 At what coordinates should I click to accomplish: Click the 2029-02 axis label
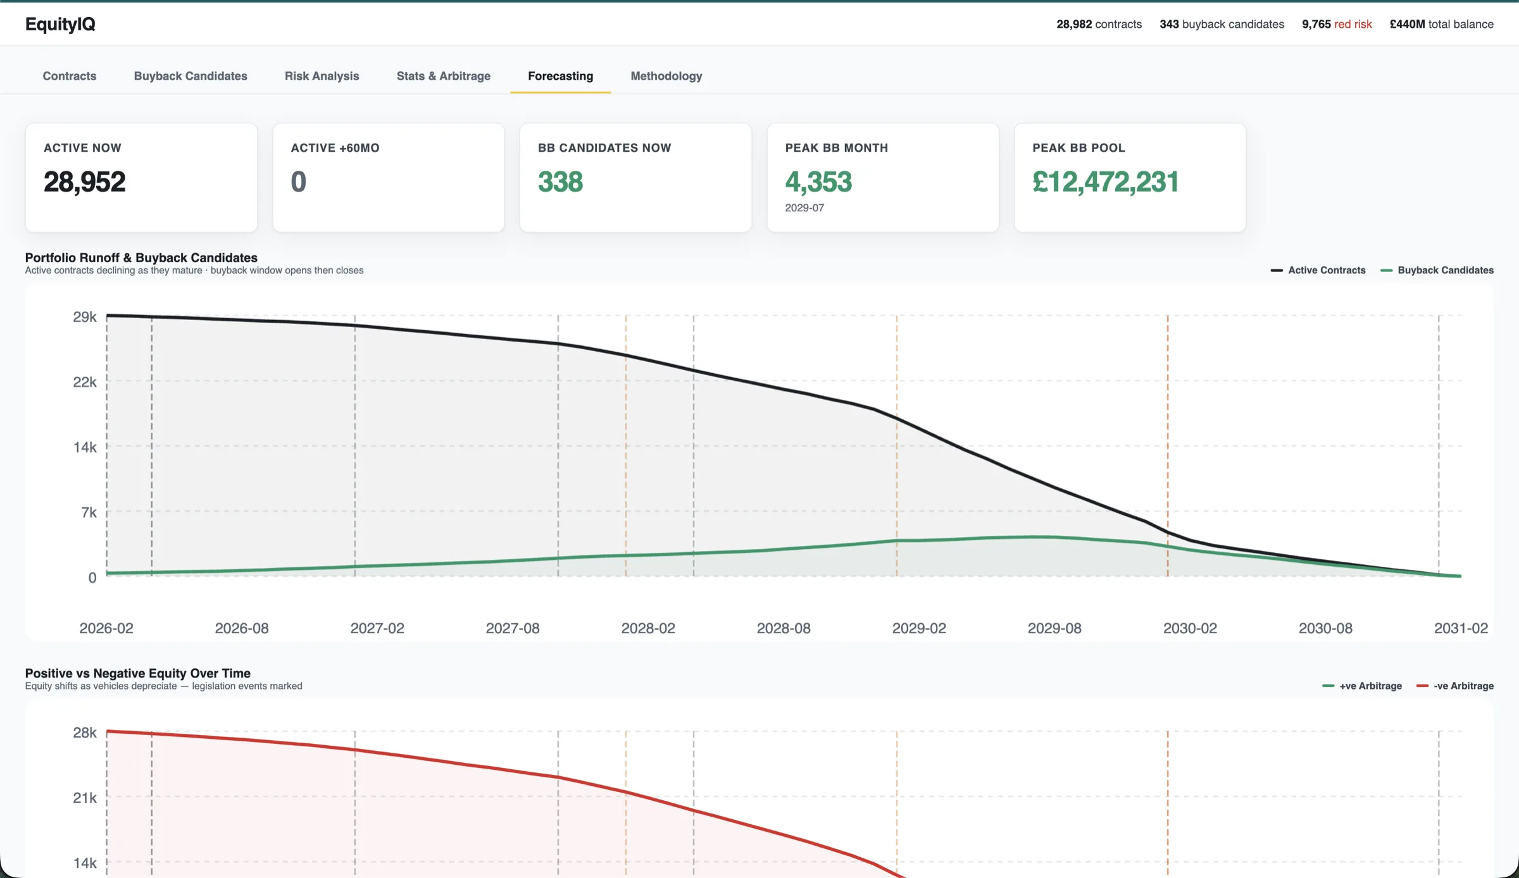click(919, 628)
